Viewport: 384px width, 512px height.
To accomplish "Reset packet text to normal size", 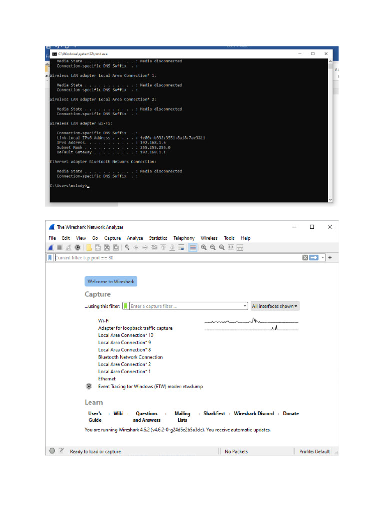I will pyautogui.click(x=222, y=248).
